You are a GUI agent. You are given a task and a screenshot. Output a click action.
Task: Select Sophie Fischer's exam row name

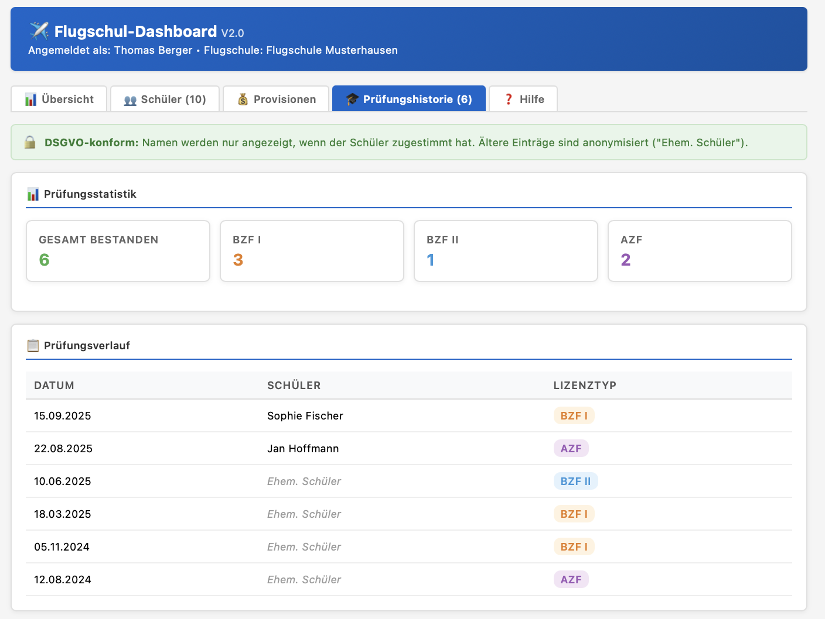click(x=305, y=416)
